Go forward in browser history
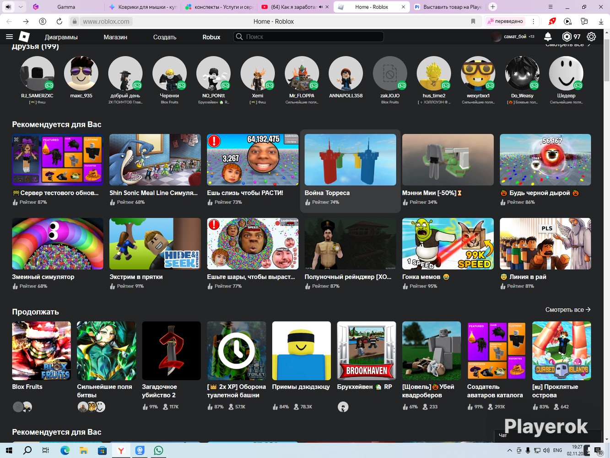Screen dimensions: 610x458 [x=26, y=22]
